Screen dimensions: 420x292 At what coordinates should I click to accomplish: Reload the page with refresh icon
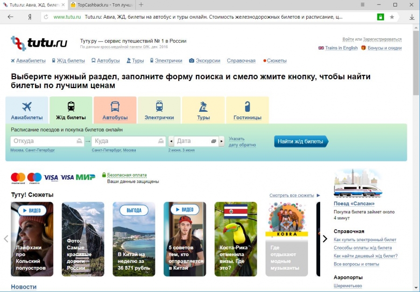click(x=46, y=17)
